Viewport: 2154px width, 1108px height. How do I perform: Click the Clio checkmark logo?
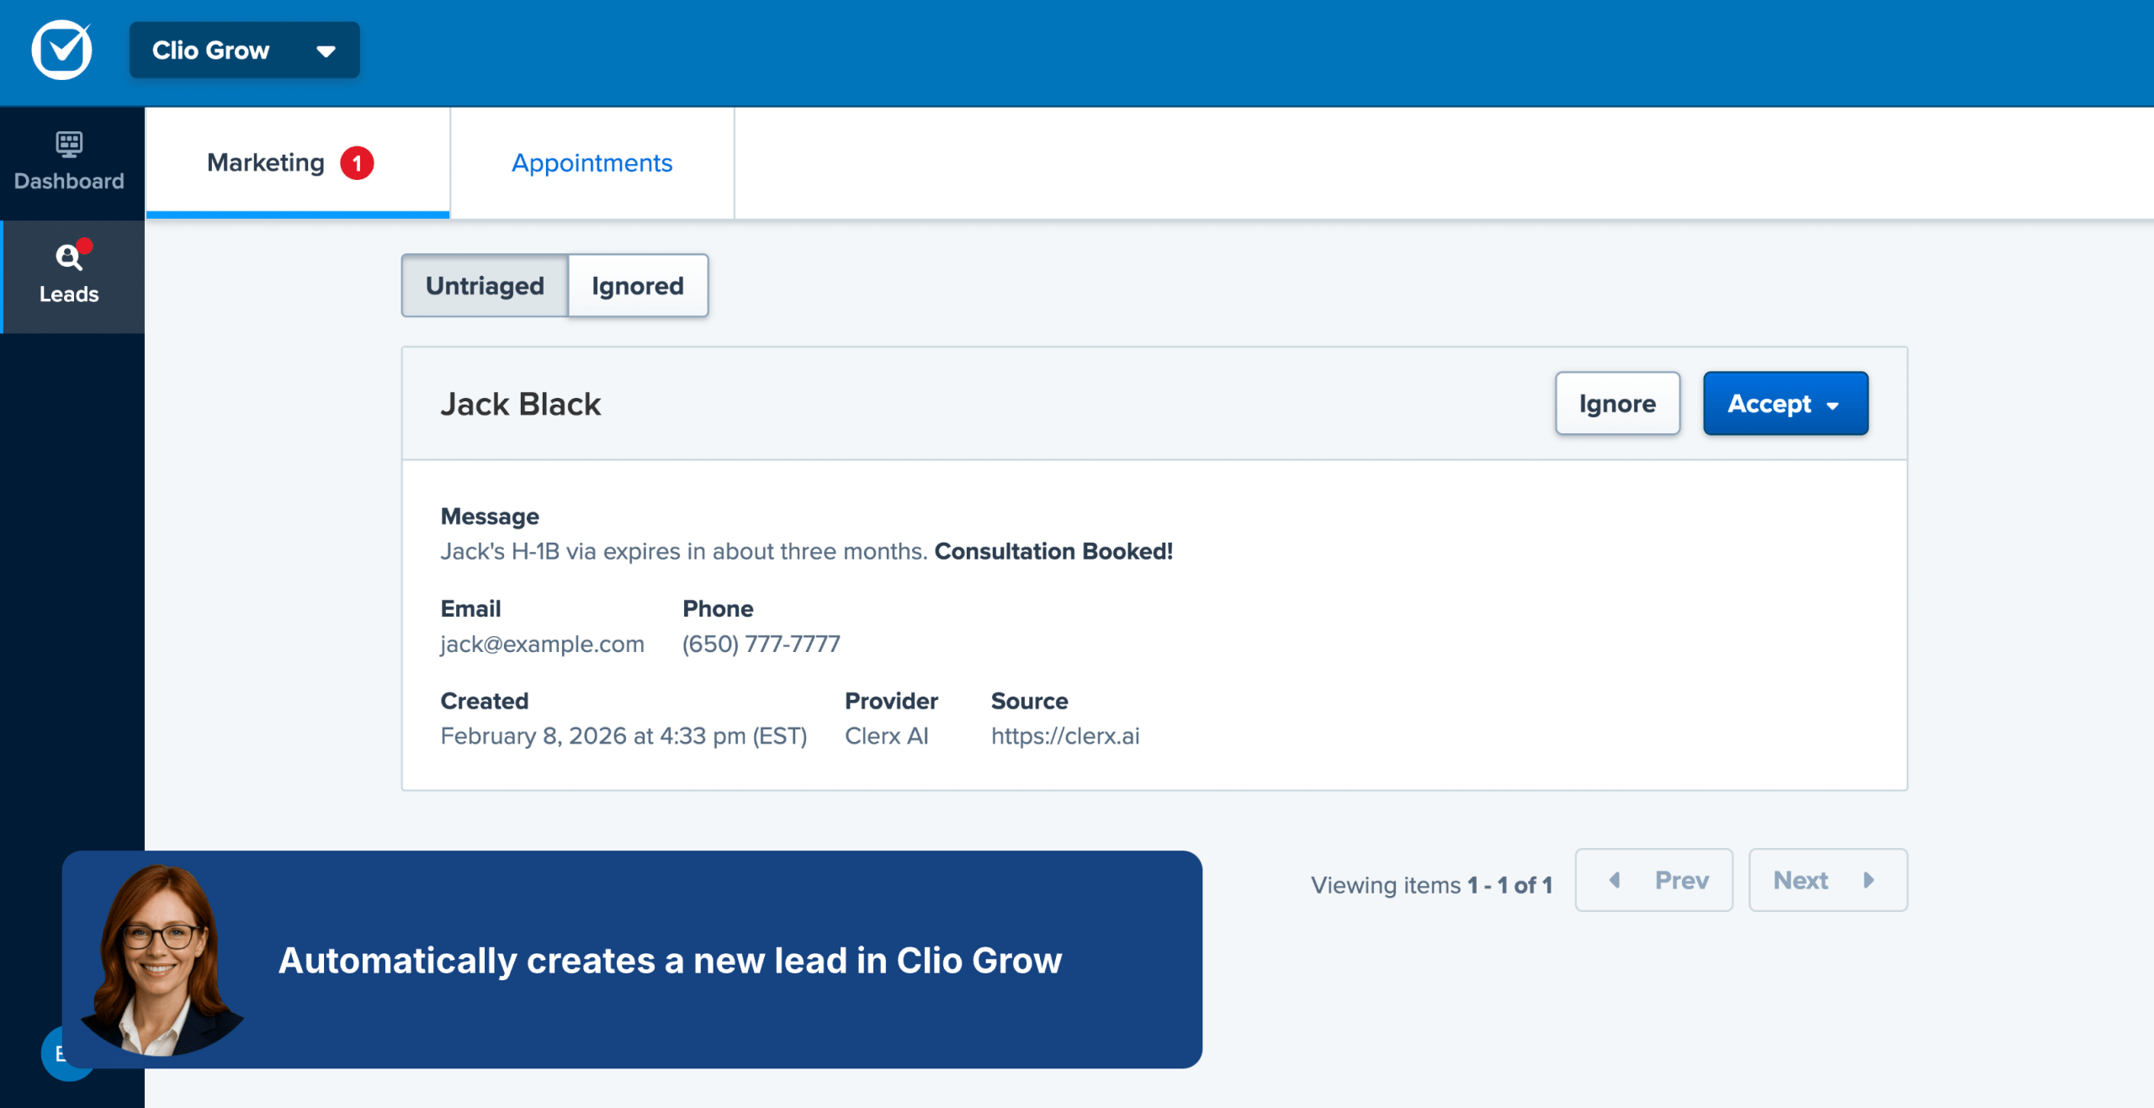point(61,50)
